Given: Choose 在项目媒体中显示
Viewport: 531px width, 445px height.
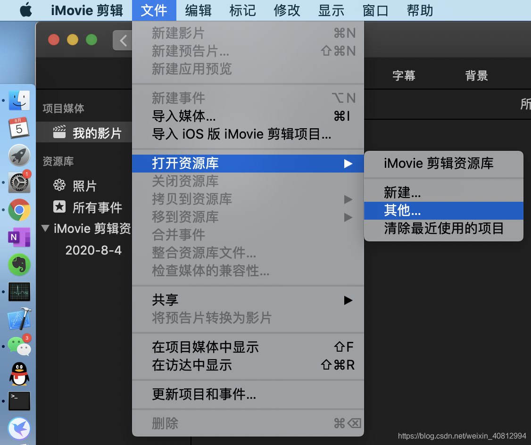Looking at the screenshot, I should (248, 347).
